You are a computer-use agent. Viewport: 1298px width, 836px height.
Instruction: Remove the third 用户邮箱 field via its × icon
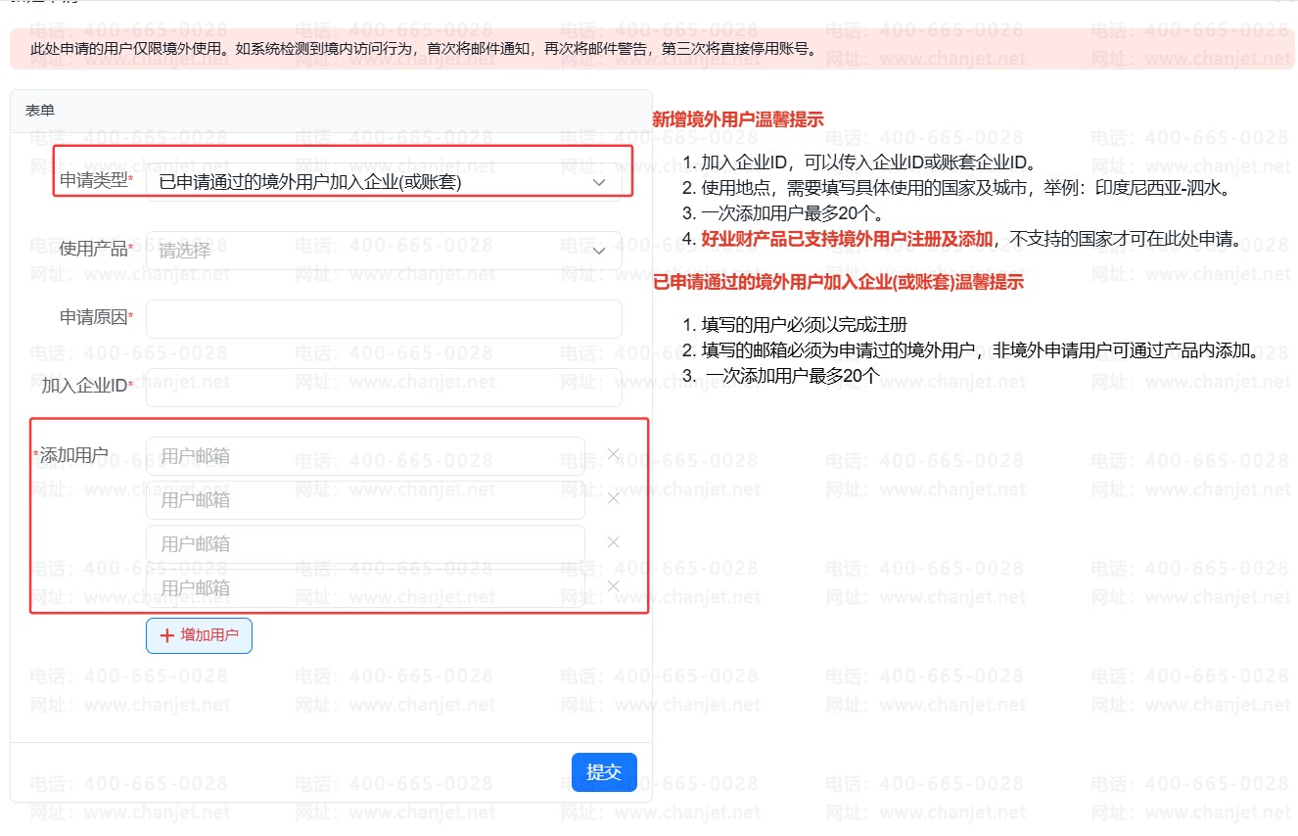[x=612, y=541]
